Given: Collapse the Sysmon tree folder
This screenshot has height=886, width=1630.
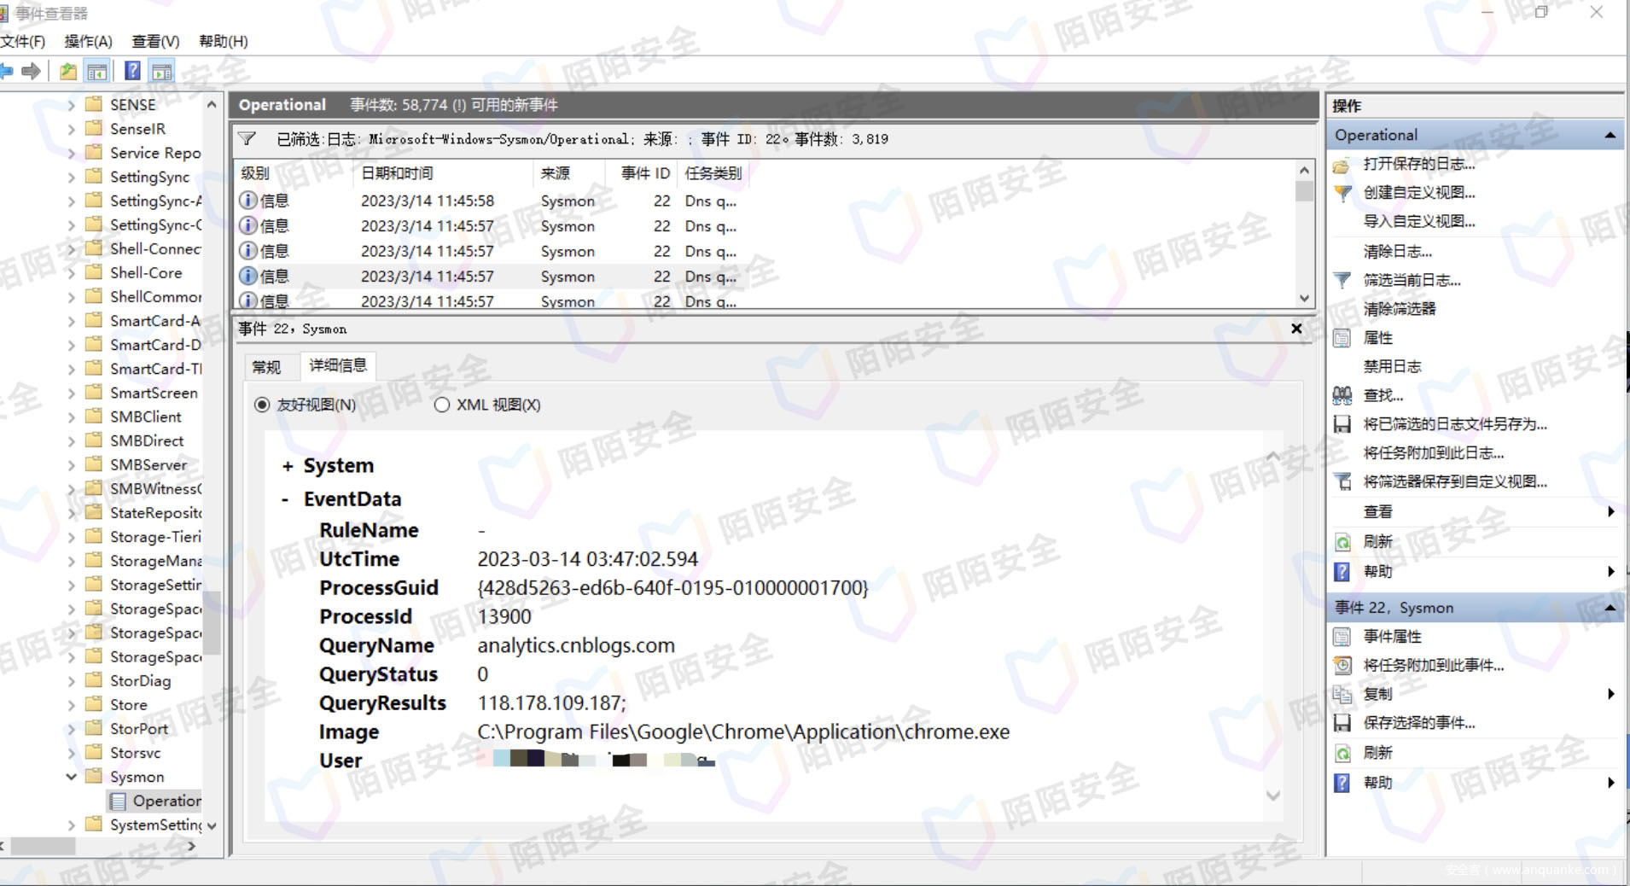Looking at the screenshot, I should tap(72, 777).
